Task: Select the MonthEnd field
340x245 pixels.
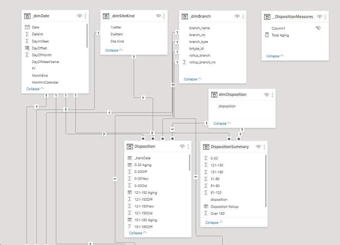Action: click(40, 75)
